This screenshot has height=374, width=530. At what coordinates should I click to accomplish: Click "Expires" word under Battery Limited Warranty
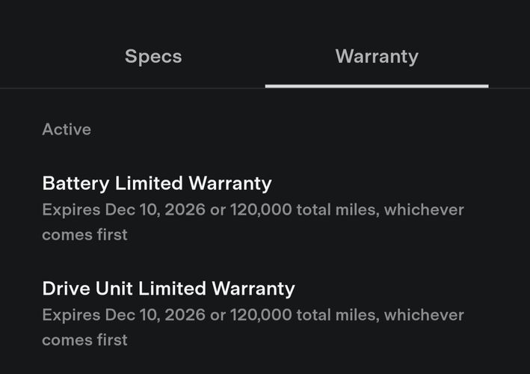71,210
